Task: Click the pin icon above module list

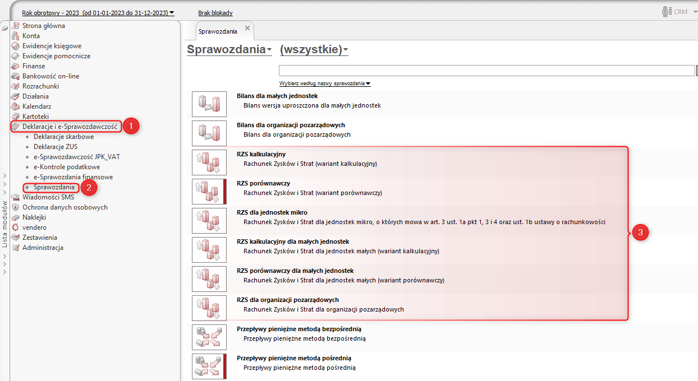Action: pos(5,28)
